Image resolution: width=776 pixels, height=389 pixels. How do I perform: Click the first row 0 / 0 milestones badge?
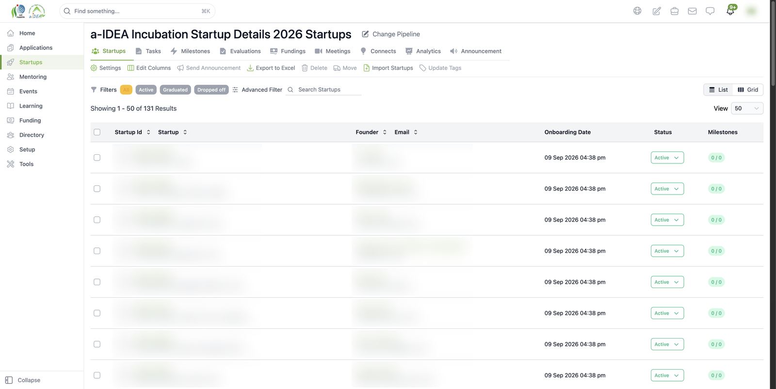(716, 158)
